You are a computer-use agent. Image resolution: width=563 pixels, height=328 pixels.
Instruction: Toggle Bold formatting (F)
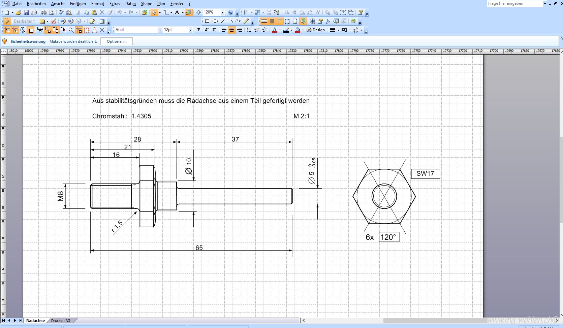198,30
